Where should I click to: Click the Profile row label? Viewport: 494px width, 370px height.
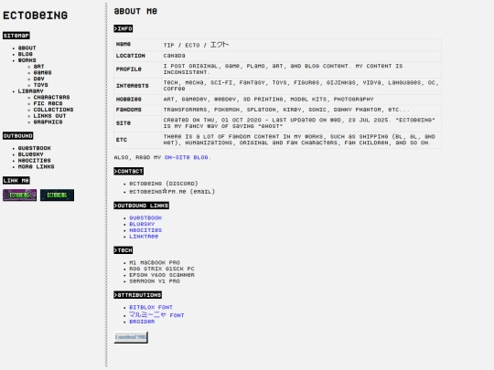tap(129, 69)
